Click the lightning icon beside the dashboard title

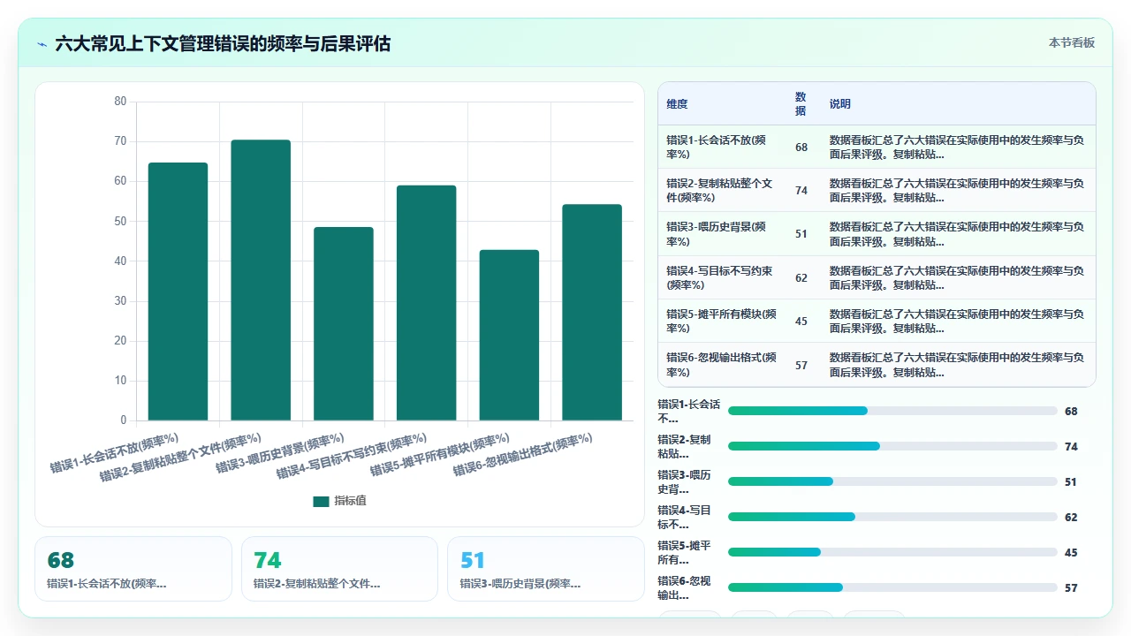tap(42, 43)
